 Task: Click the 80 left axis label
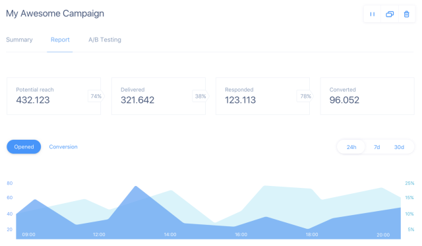point(10,183)
